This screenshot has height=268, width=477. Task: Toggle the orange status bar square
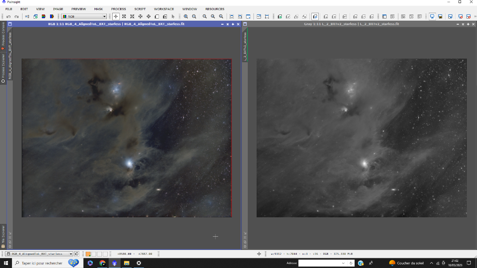click(x=88, y=254)
